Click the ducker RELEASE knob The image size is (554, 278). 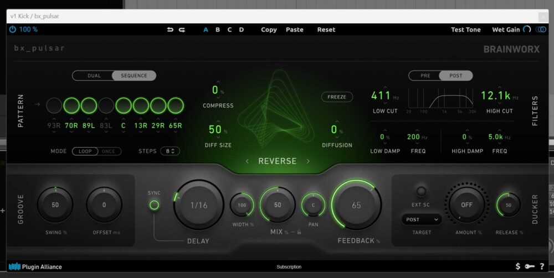point(509,204)
